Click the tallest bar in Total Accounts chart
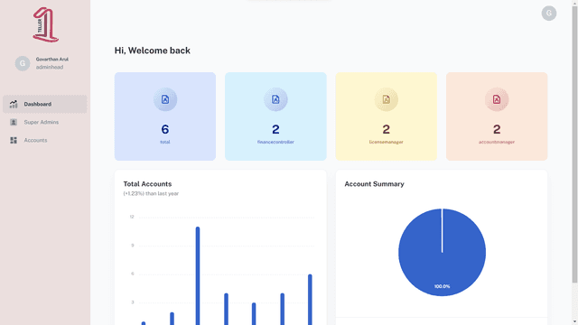578x325 pixels. pos(198,275)
